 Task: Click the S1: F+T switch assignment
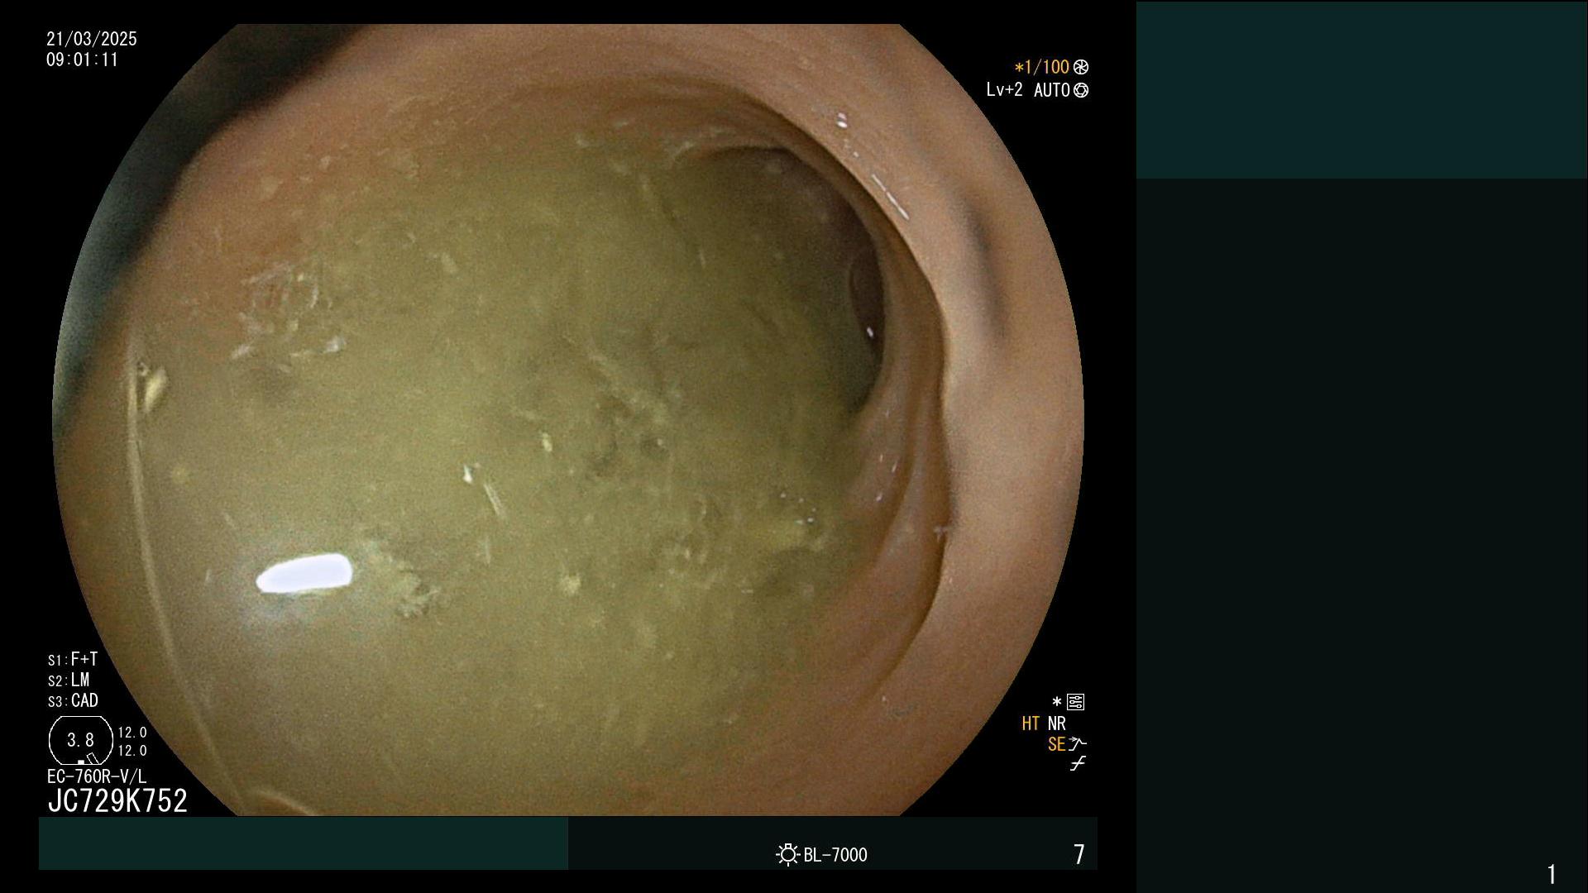(x=73, y=659)
